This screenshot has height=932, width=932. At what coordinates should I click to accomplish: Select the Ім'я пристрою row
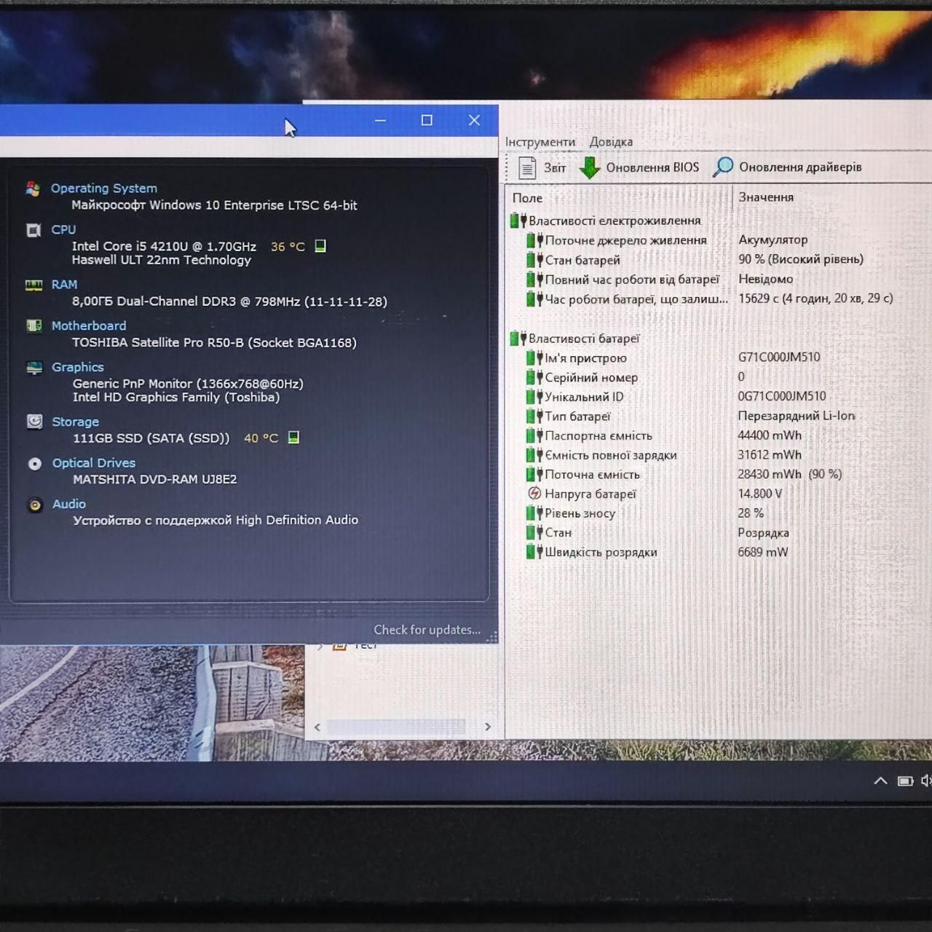(x=719, y=358)
